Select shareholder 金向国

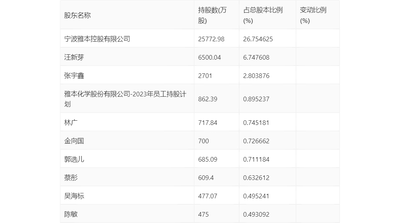(74, 141)
